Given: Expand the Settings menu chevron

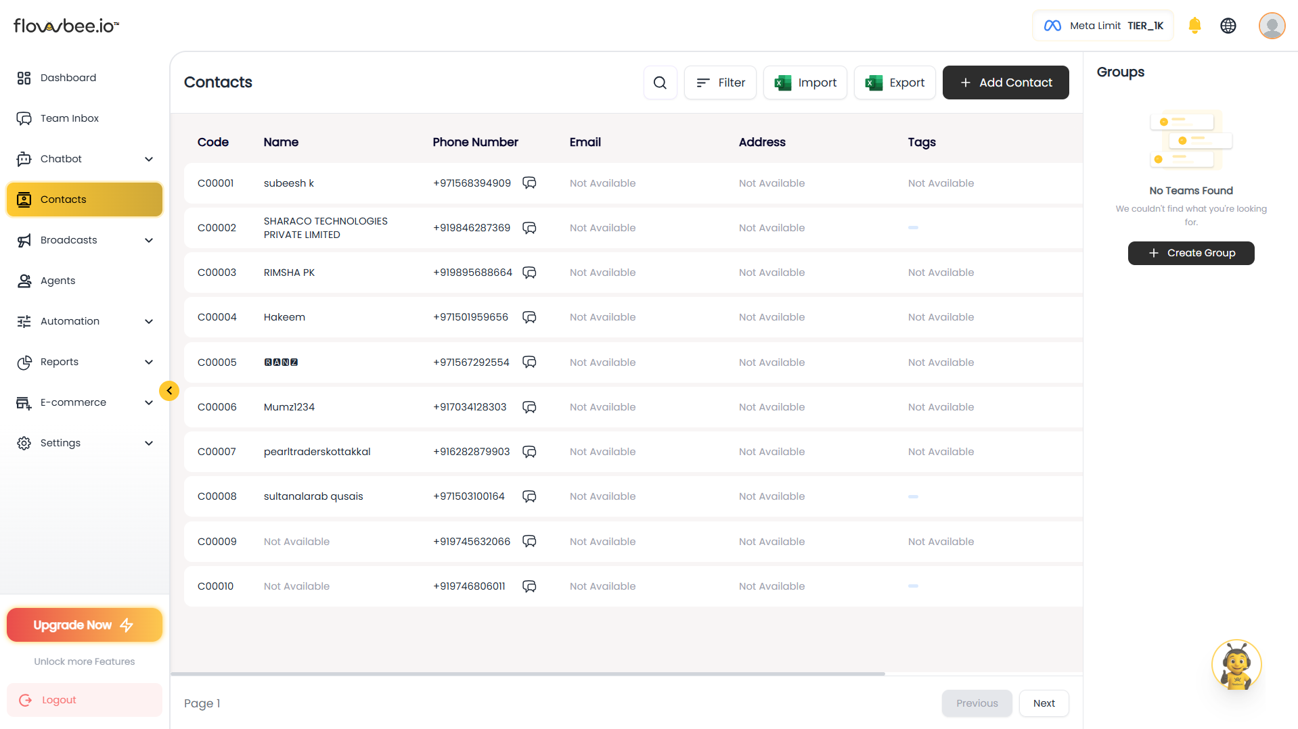Looking at the screenshot, I should (x=149, y=443).
